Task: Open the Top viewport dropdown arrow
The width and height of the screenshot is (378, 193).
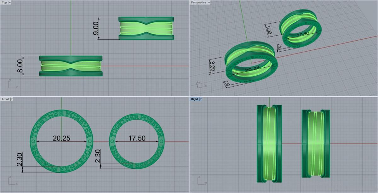Action: click(10, 3)
